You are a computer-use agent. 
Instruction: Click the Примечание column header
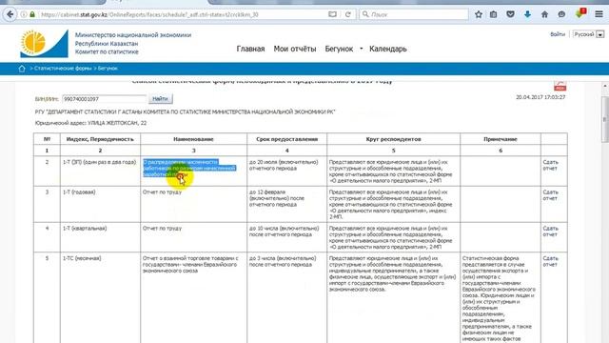tap(501, 139)
